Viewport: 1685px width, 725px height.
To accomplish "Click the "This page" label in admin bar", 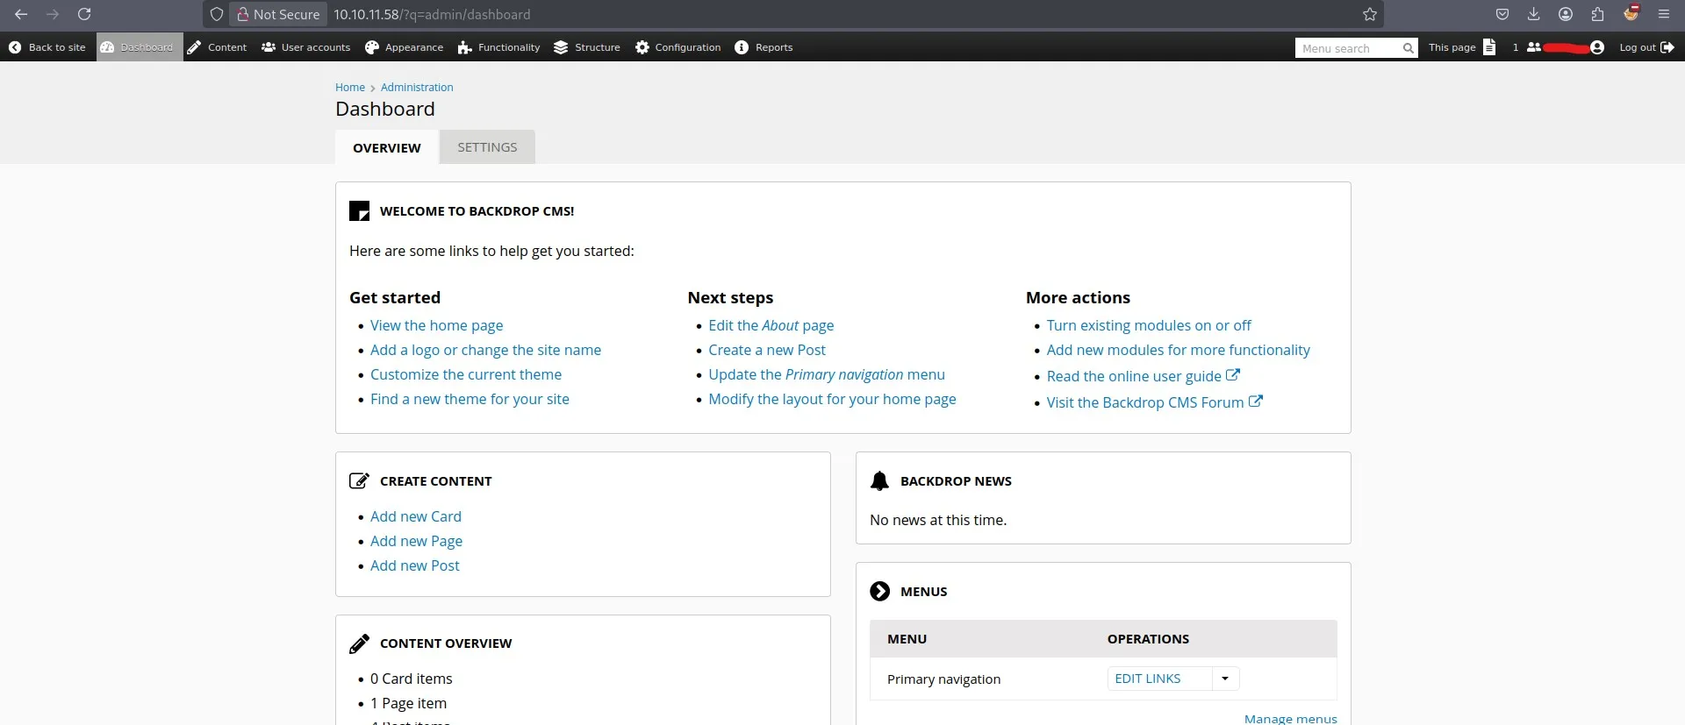I will tap(1452, 47).
